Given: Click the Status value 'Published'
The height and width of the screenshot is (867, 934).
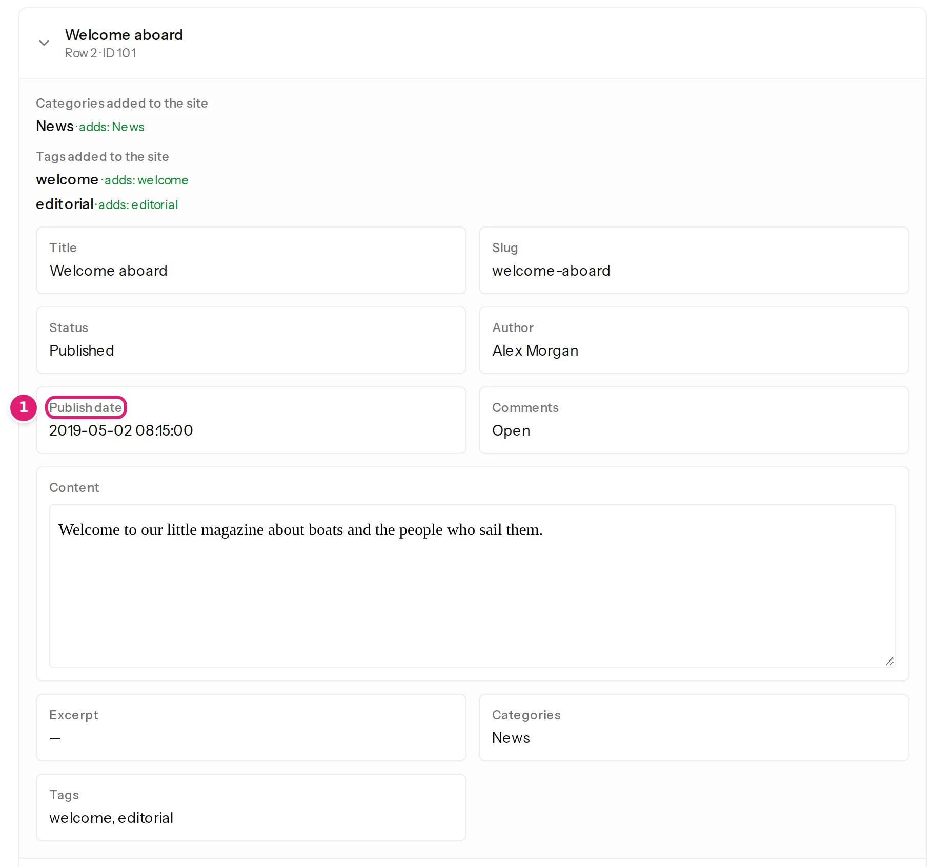Looking at the screenshot, I should click(82, 350).
